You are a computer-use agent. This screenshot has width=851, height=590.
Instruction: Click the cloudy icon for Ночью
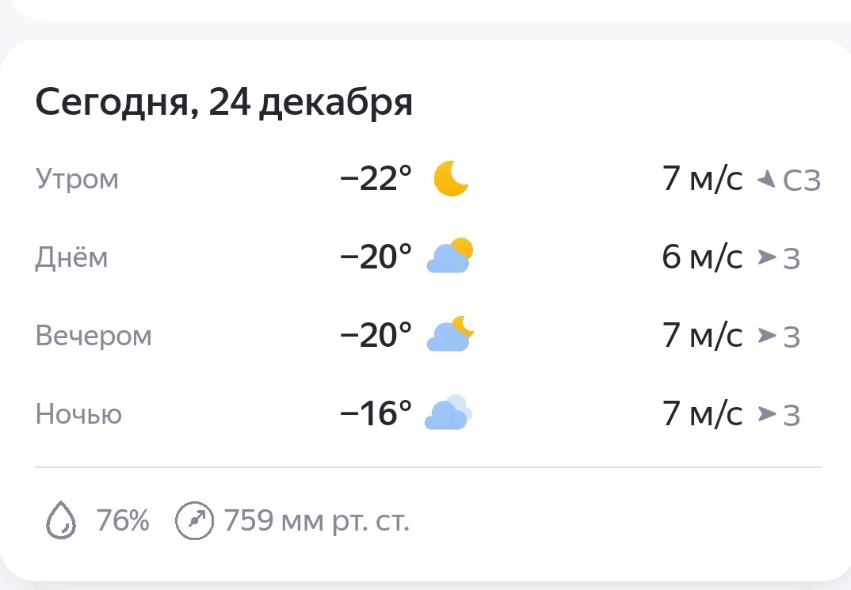click(448, 413)
